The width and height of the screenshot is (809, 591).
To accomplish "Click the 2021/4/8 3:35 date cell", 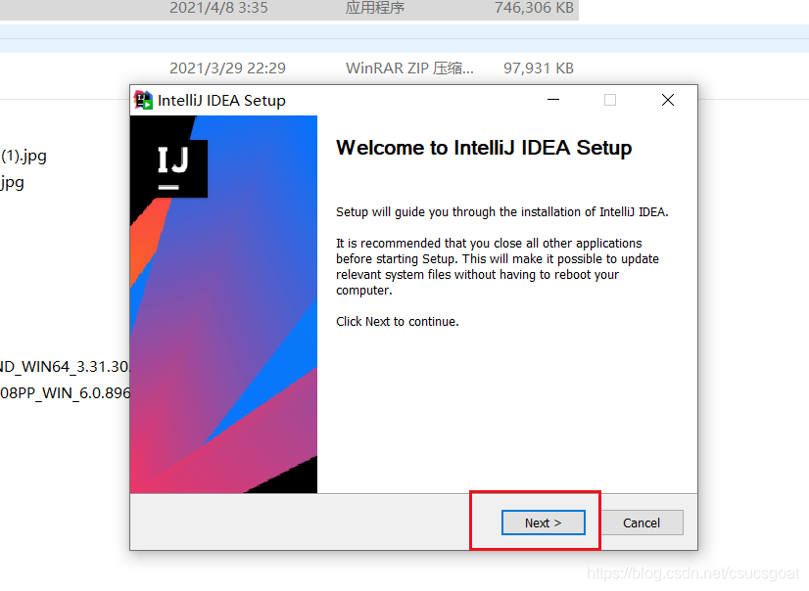I will click(x=218, y=8).
